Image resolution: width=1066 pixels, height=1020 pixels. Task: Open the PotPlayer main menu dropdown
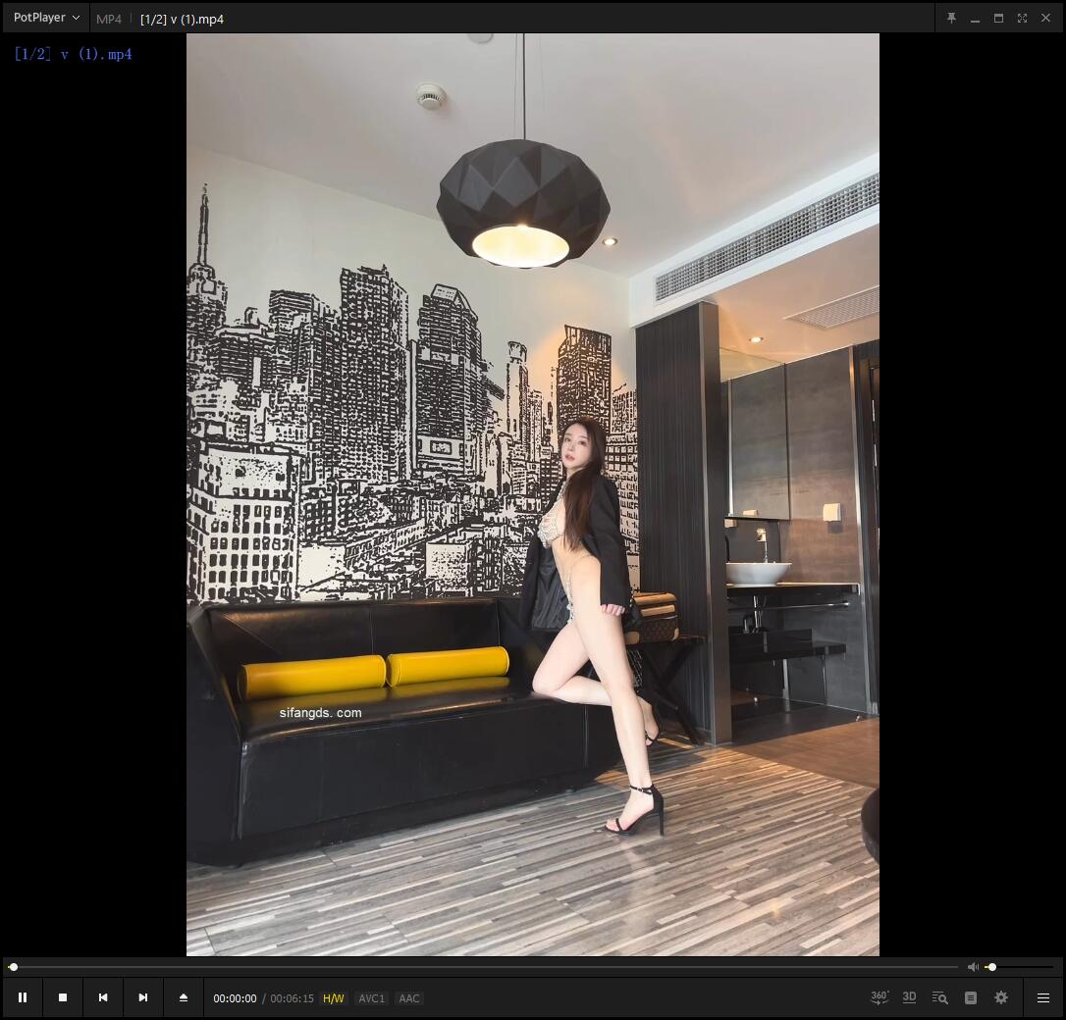pyautogui.click(x=46, y=18)
